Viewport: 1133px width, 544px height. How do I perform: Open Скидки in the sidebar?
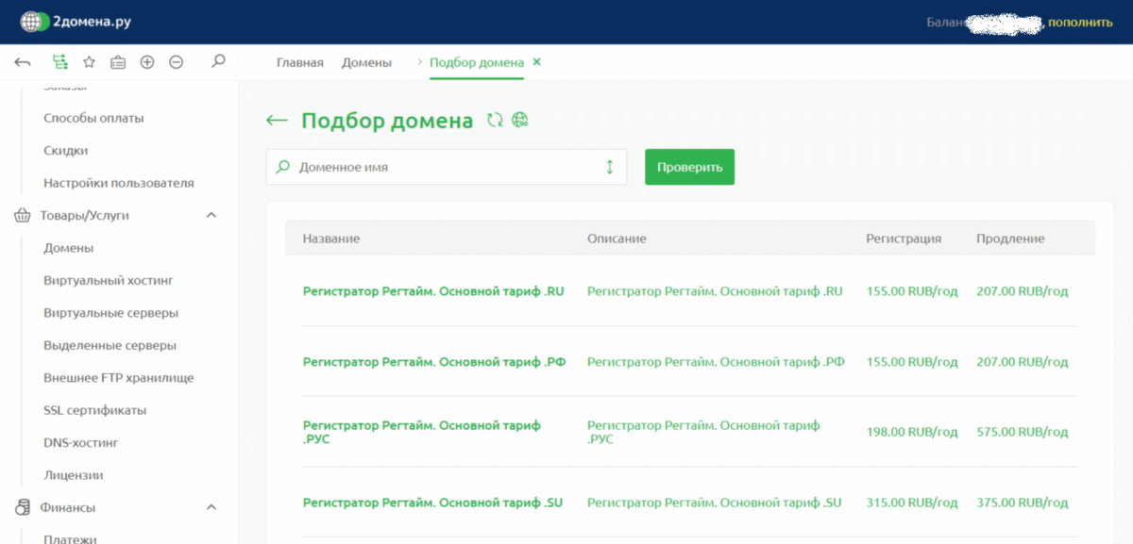pos(66,151)
